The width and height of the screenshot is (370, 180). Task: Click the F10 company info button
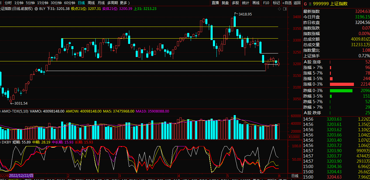(266, 3)
